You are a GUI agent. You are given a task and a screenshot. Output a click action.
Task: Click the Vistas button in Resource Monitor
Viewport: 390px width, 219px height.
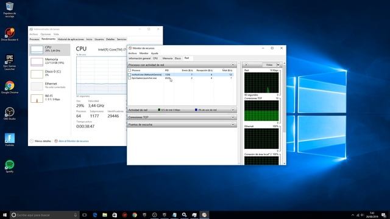pos(269,65)
